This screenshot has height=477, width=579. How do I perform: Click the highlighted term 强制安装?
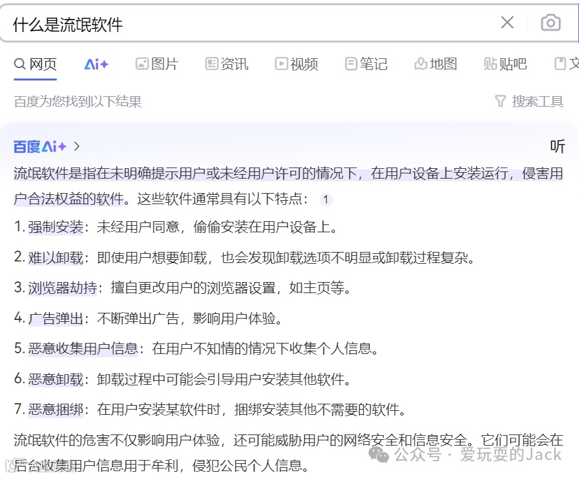[56, 227]
